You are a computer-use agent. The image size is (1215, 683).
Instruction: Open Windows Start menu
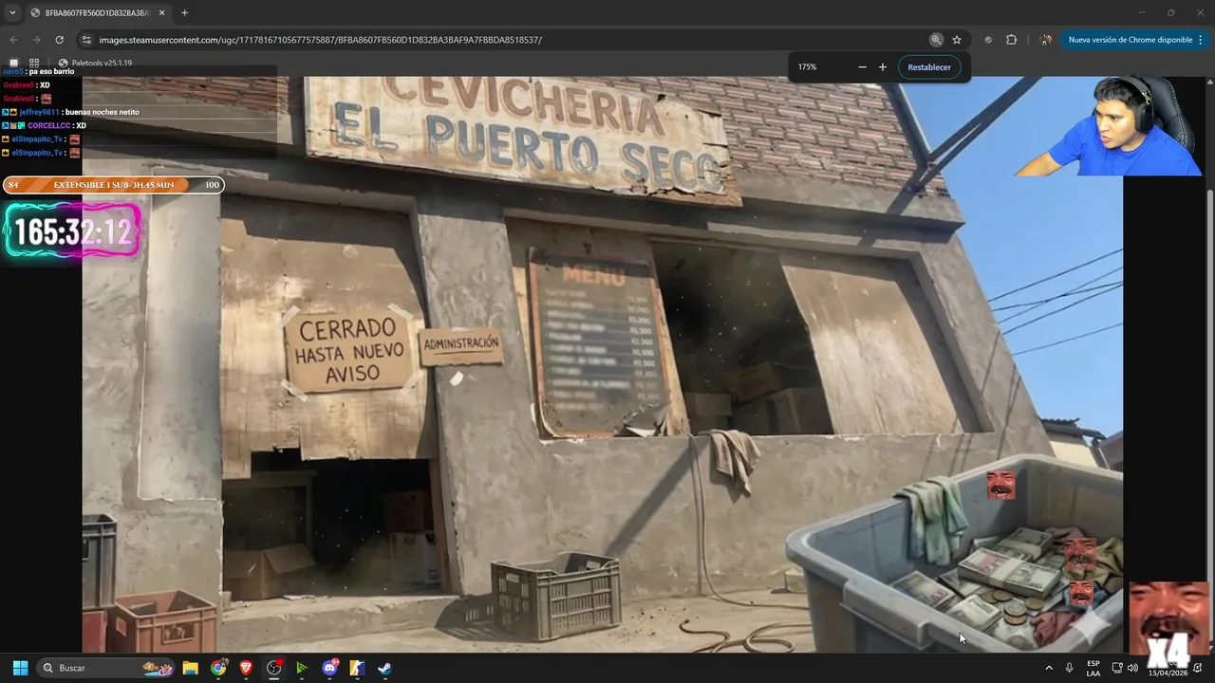(20, 668)
